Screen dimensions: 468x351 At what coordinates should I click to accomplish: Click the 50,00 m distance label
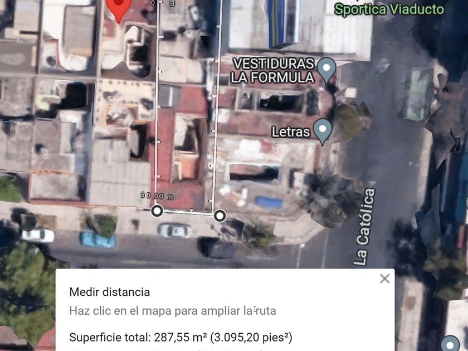[x=157, y=196]
